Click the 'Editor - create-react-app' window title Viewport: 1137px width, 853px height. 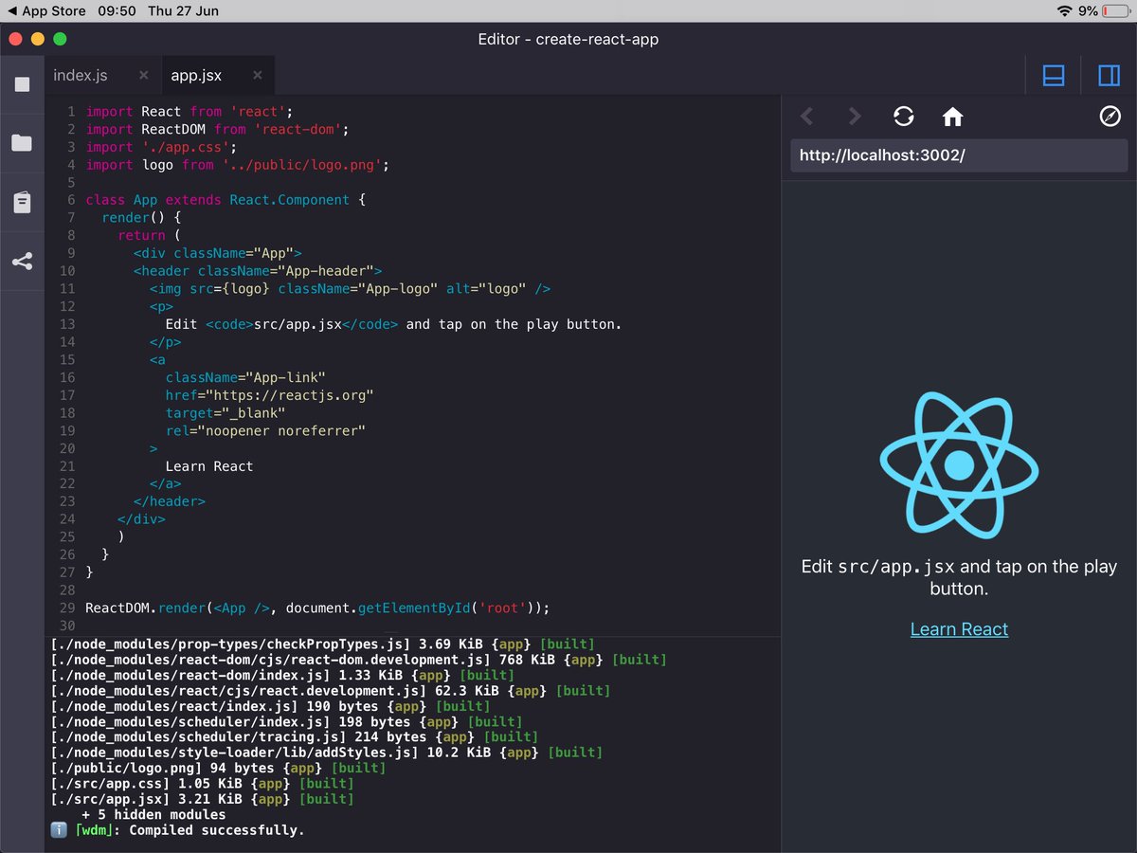[x=568, y=39]
